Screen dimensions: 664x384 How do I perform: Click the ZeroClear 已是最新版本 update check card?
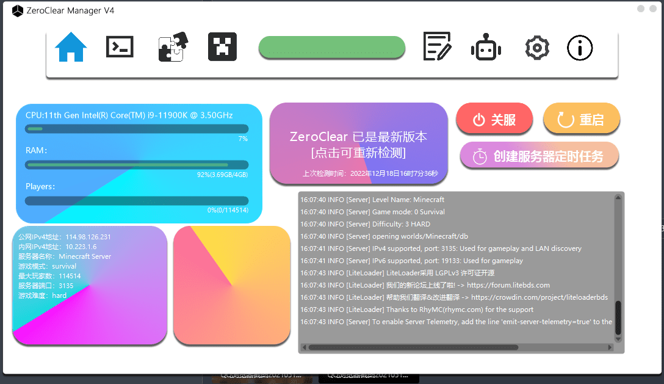[x=359, y=143]
